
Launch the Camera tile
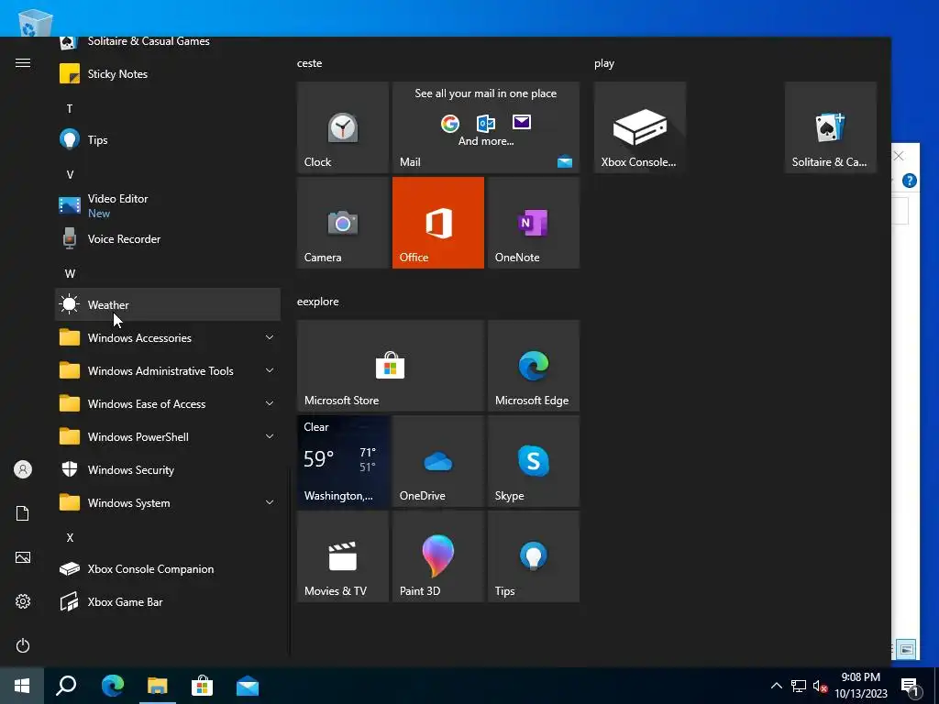[343, 223]
